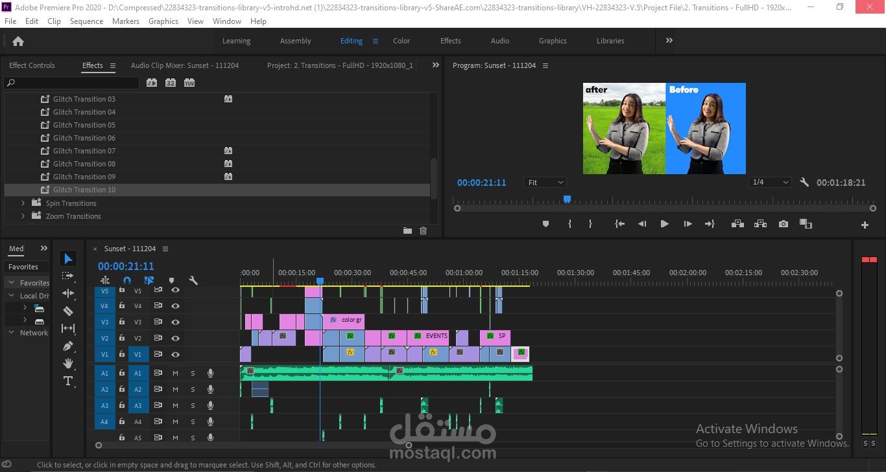Hide track V1 with its eye icon
Viewport: 886px width, 472px height.
click(175, 354)
